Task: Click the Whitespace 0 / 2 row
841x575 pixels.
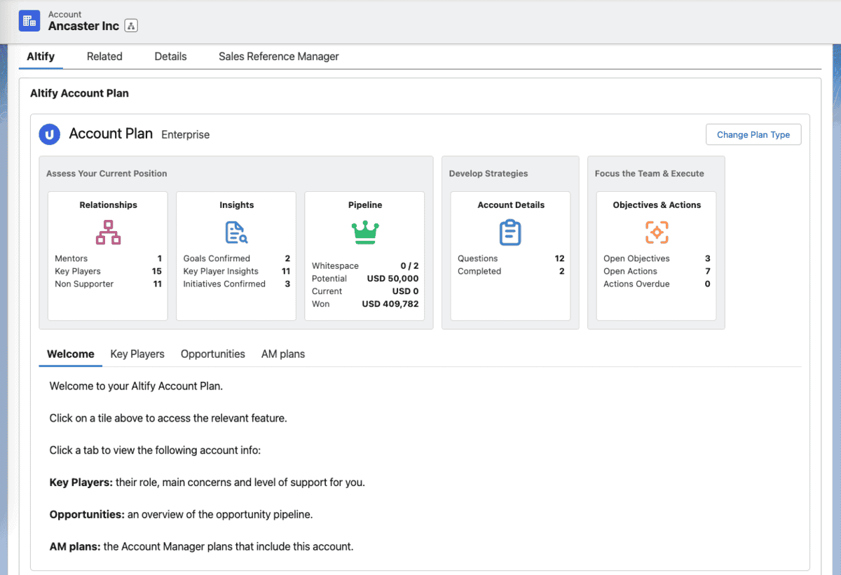Action: [x=365, y=266]
